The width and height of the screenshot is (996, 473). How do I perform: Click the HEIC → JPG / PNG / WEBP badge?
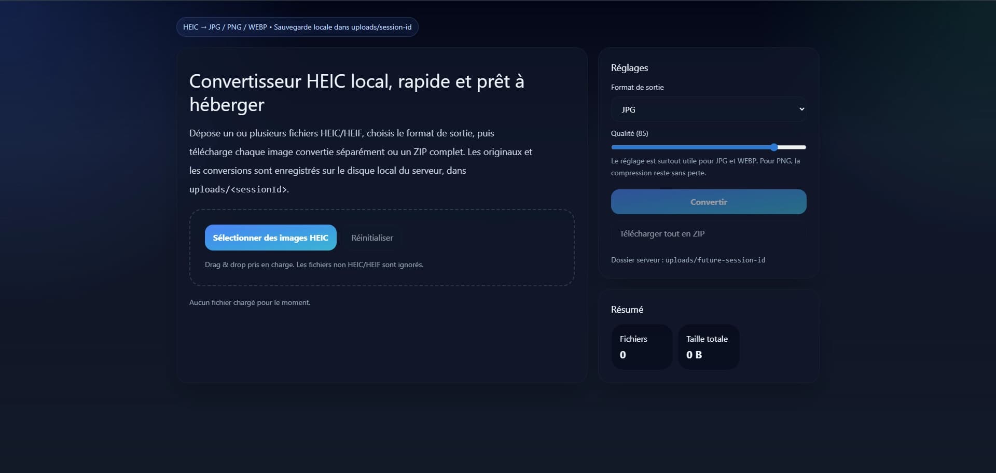point(297,27)
